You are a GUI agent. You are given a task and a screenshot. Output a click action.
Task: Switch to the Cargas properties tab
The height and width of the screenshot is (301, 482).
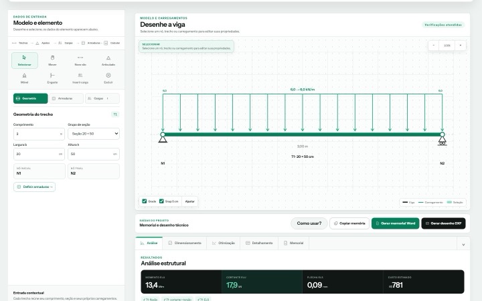[102, 98]
